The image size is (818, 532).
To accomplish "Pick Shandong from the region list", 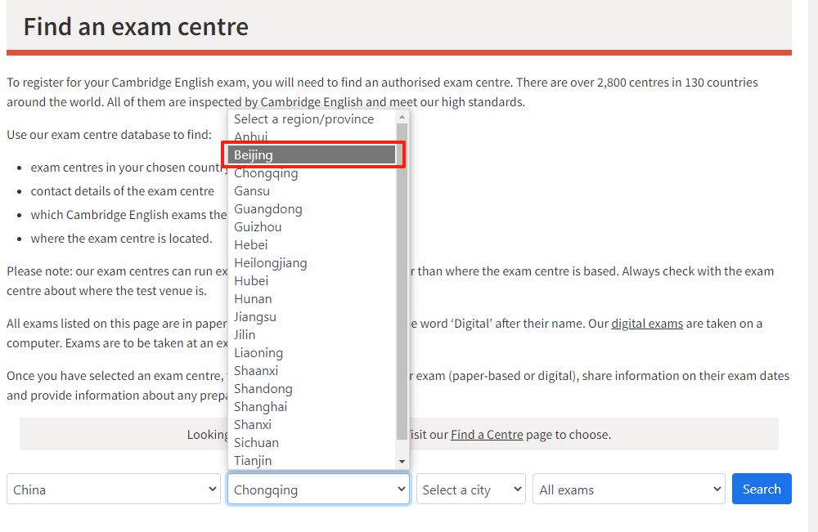I will point(312,389).
